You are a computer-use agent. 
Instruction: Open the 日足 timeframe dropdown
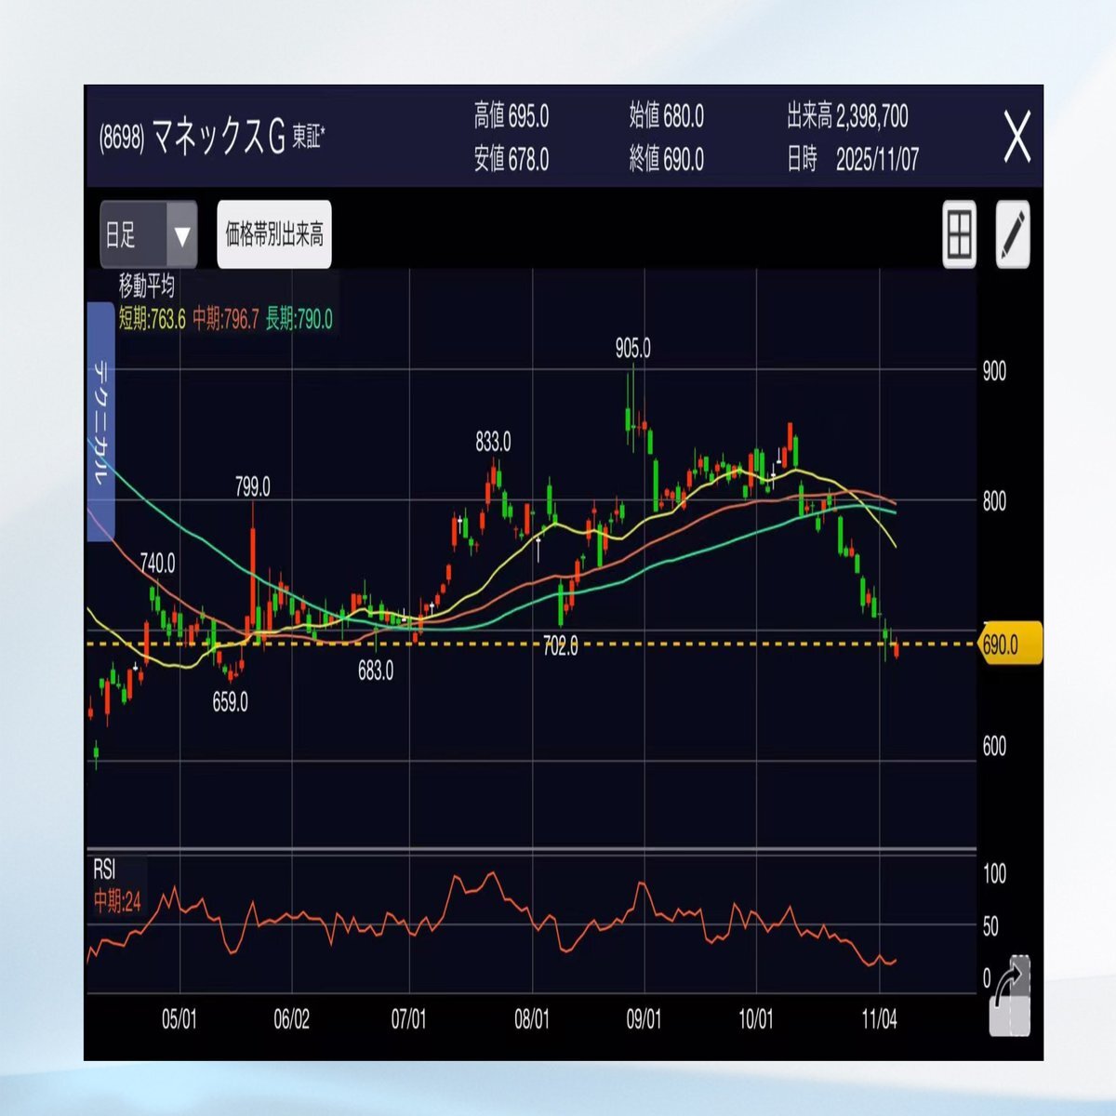(x=149, y=235)
